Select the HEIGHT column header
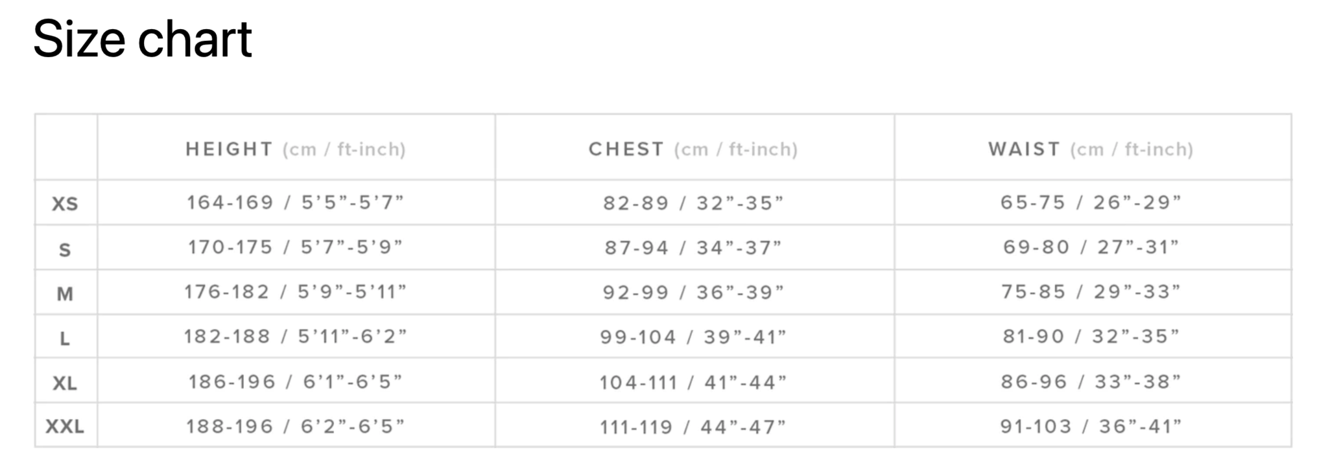This screenshot has width=1328, height=465. click(x=295, y=149)
